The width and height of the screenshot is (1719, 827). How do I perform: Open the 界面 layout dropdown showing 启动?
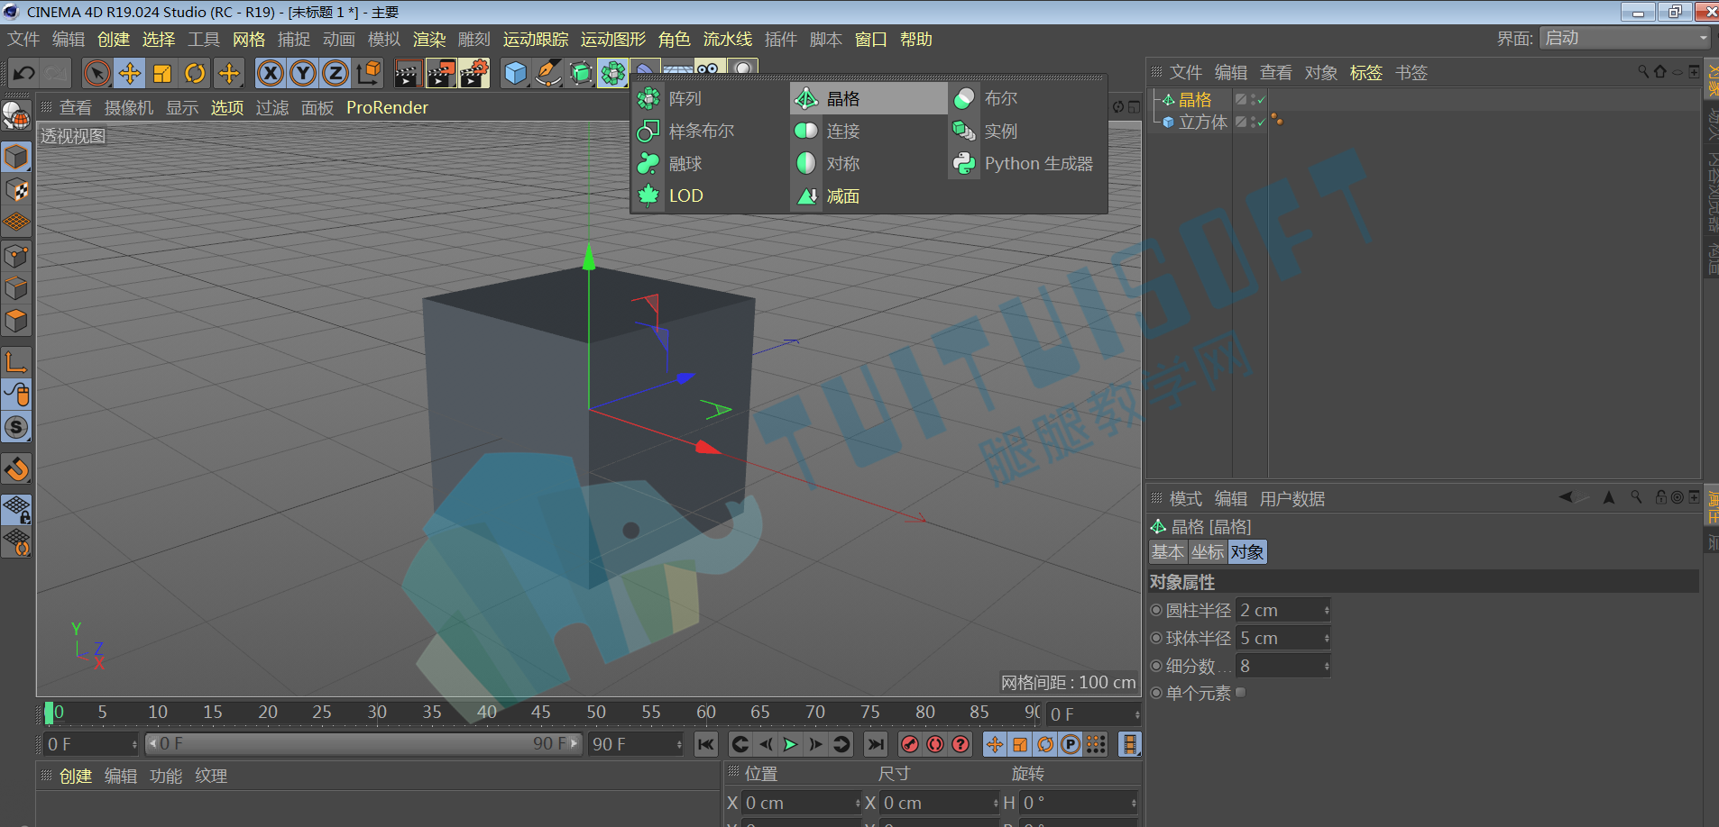[1624, 38]
